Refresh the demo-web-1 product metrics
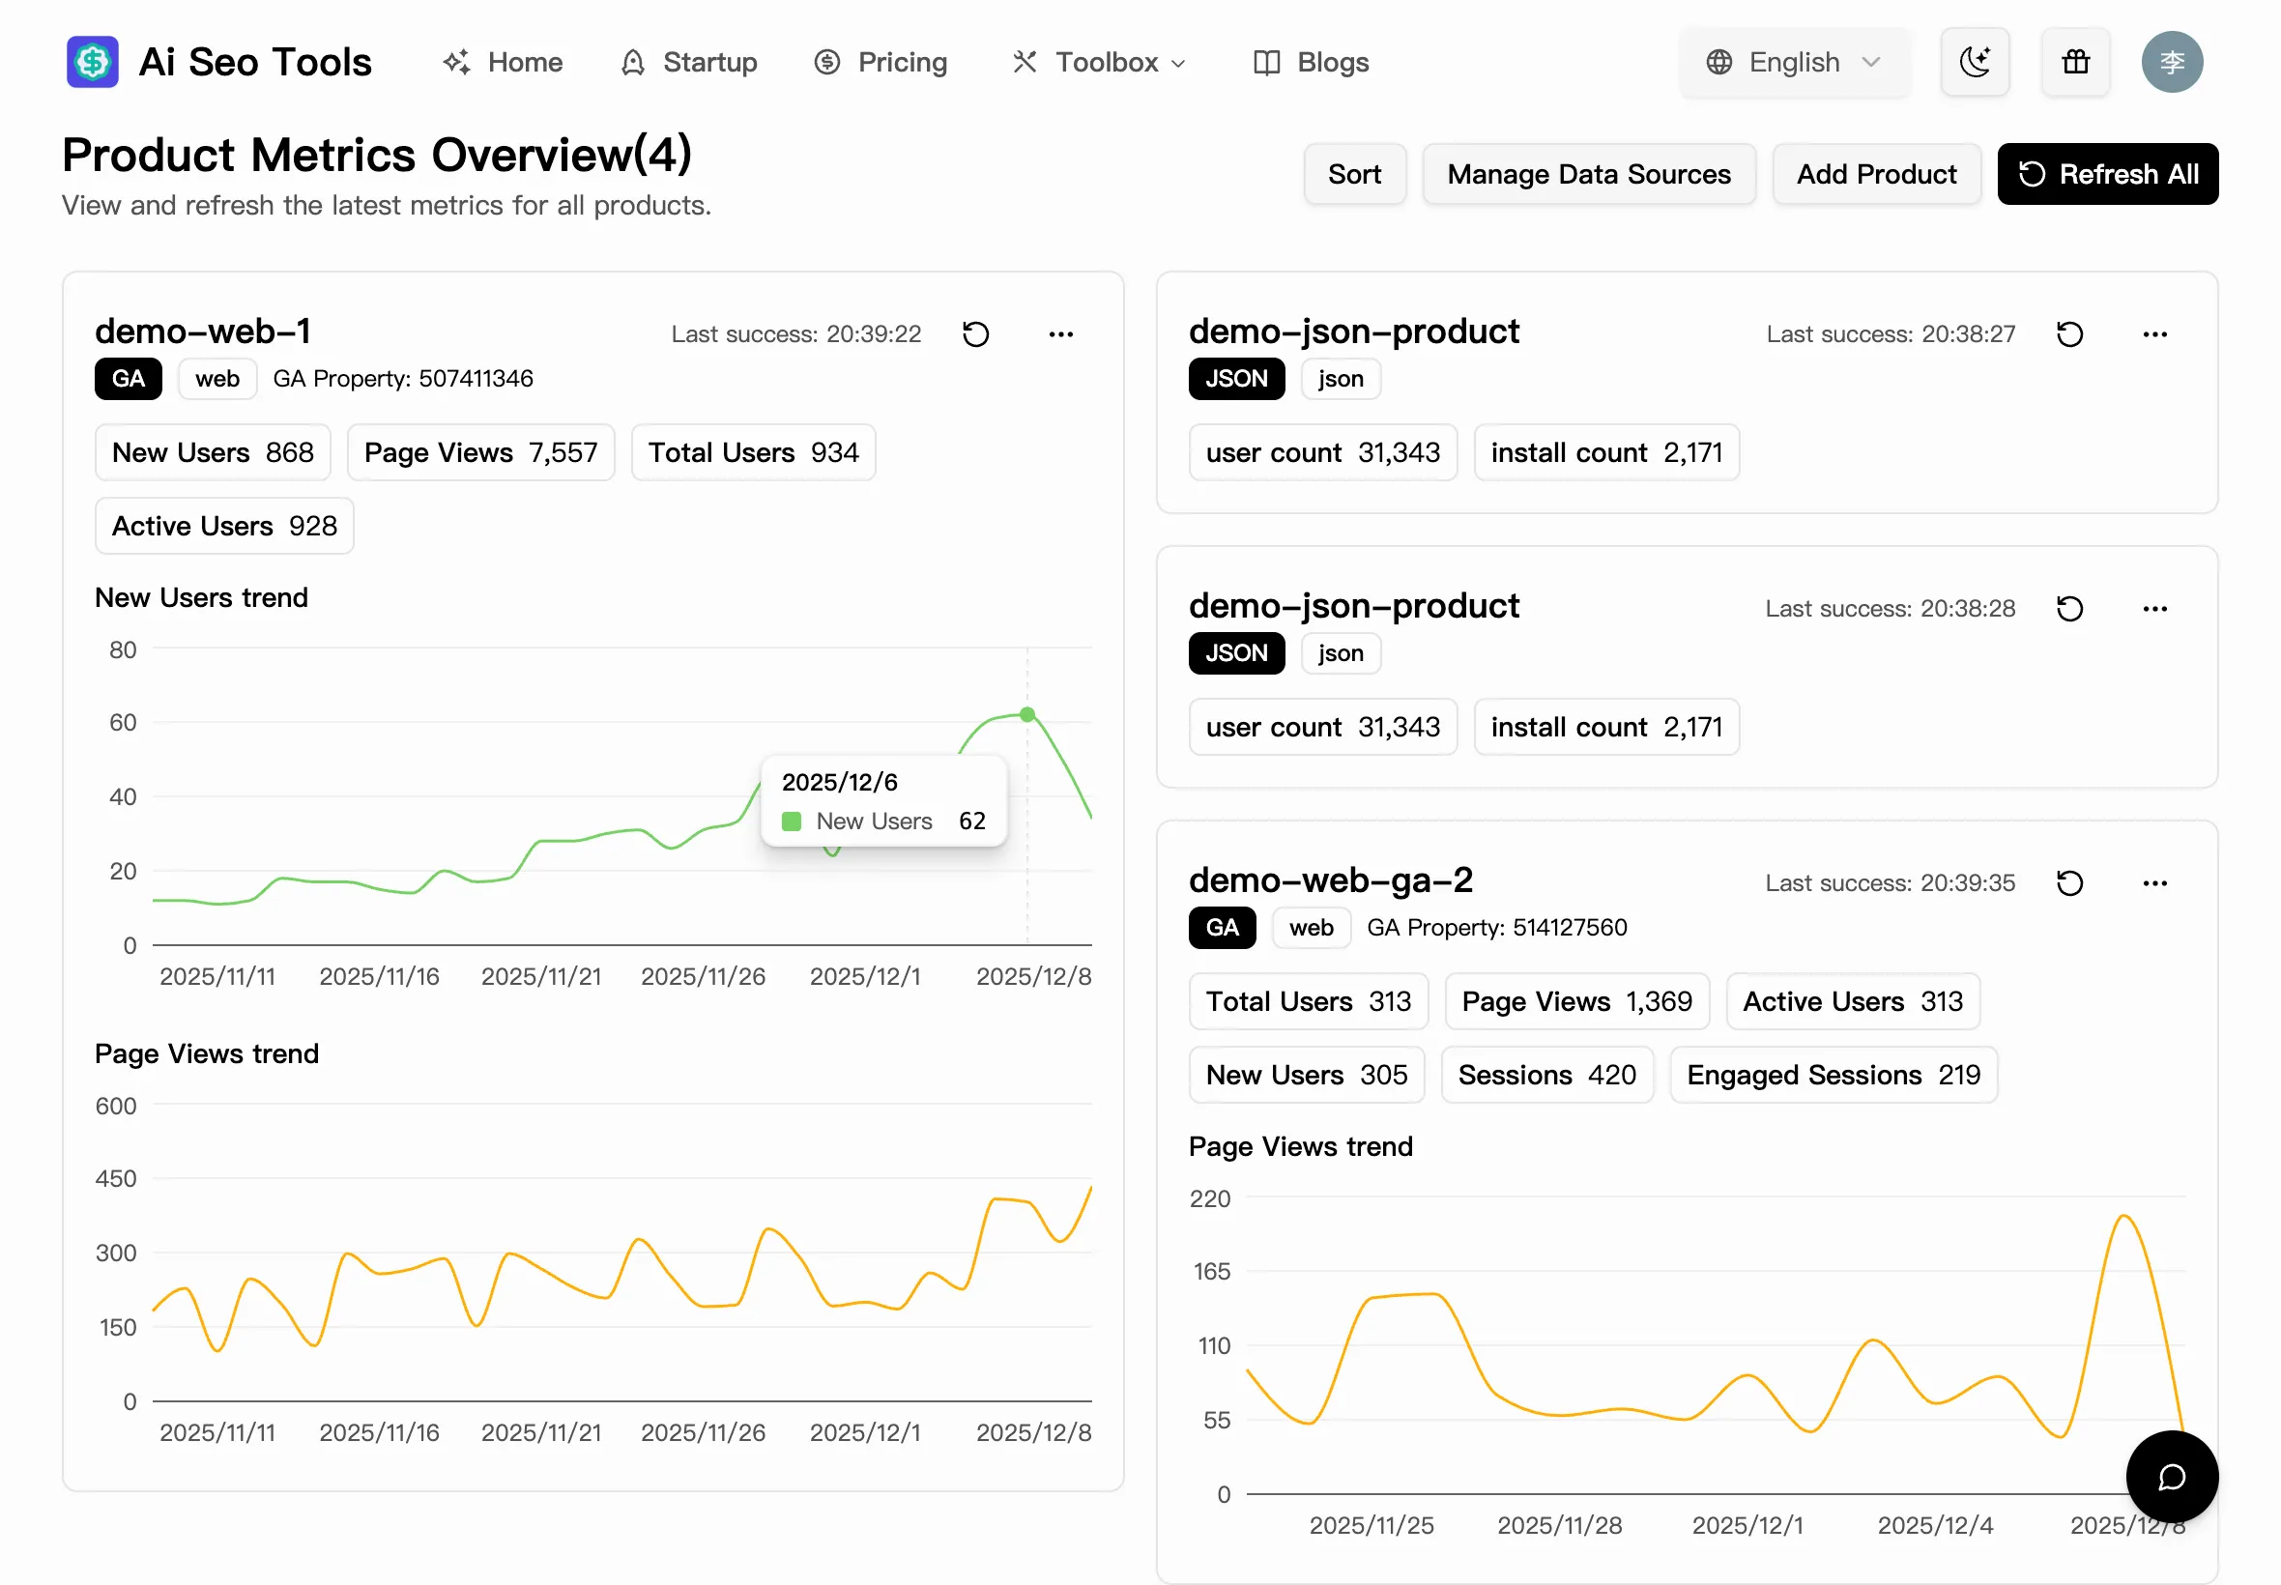This screenshot has height=1585, width=2281. (975, 333)
